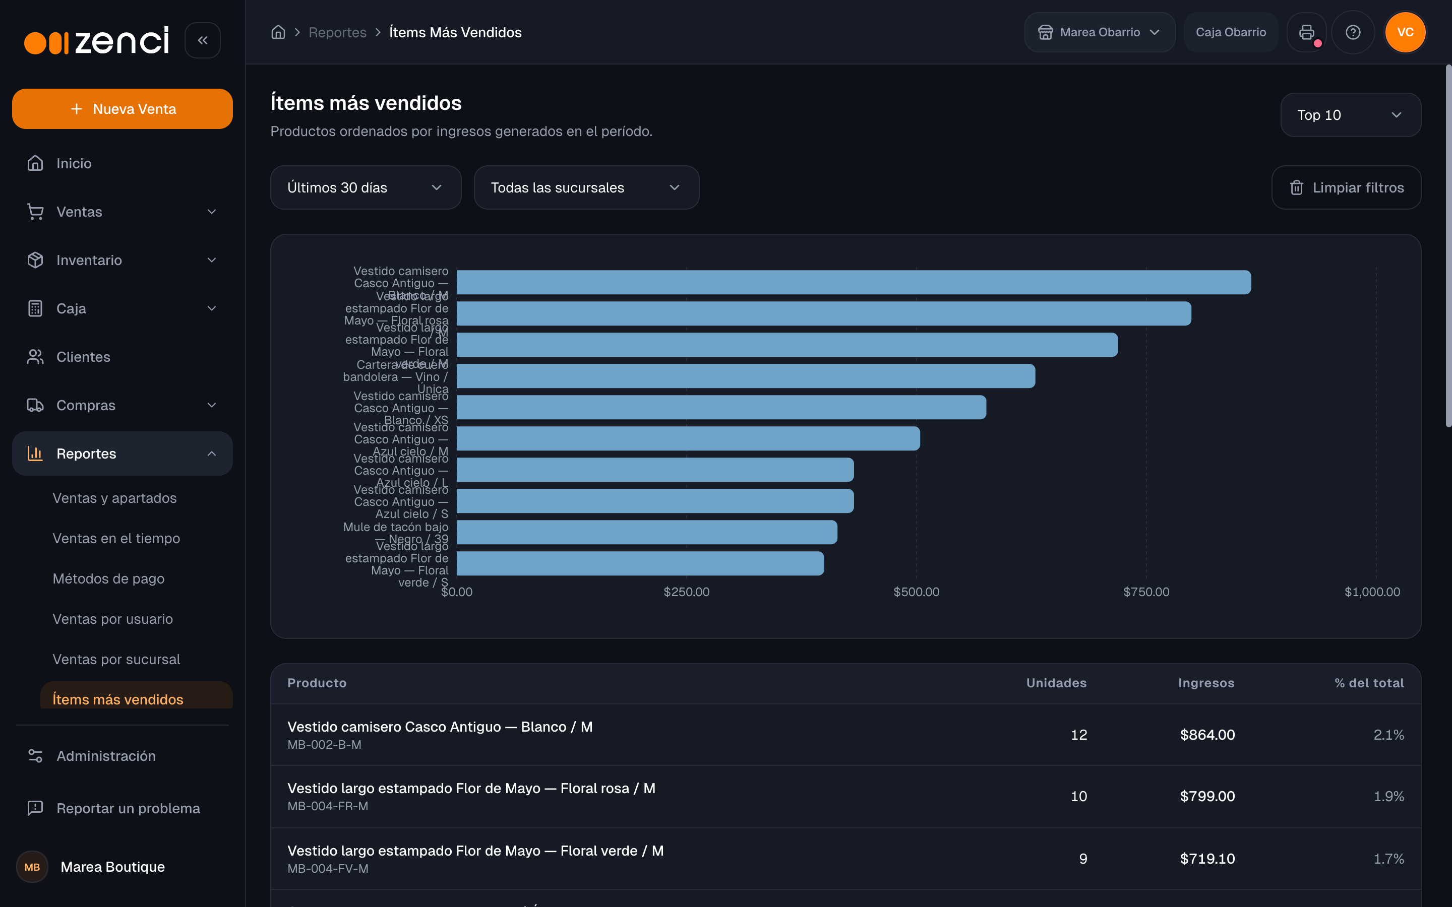Viewport: 1452px width, 907px height.
Task: Open Ventas en el tiempo report
Action: coord(136,538)
